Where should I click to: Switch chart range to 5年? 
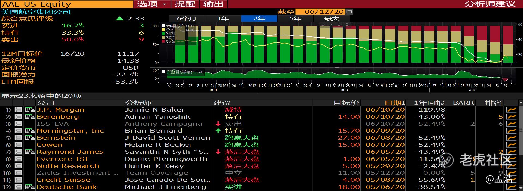click(x=295, y=19)
